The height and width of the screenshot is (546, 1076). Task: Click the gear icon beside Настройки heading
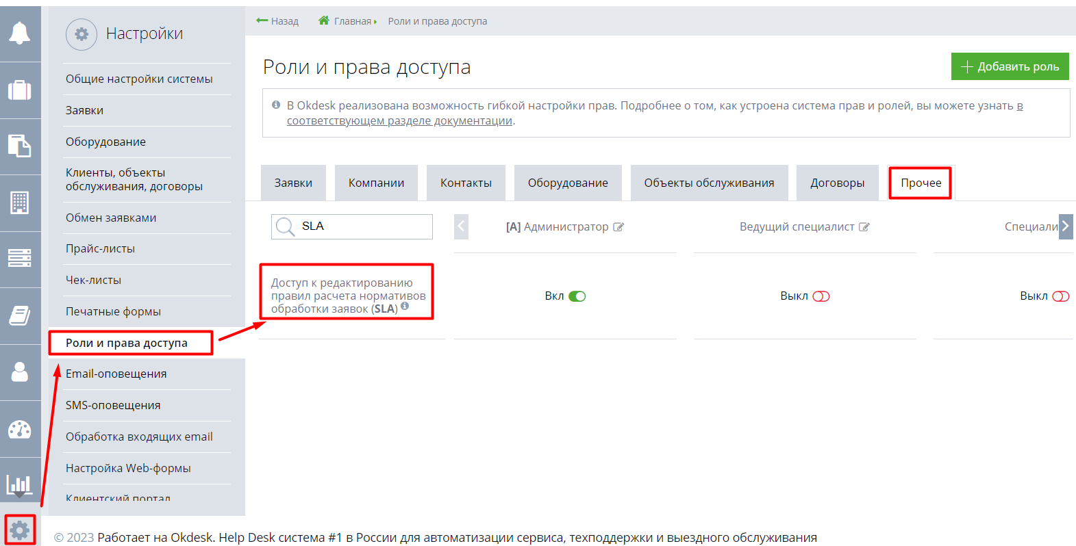click(82, 34)
